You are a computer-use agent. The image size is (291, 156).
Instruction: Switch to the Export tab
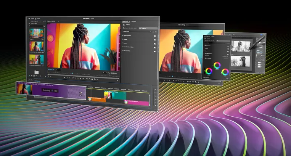[39, 18]
